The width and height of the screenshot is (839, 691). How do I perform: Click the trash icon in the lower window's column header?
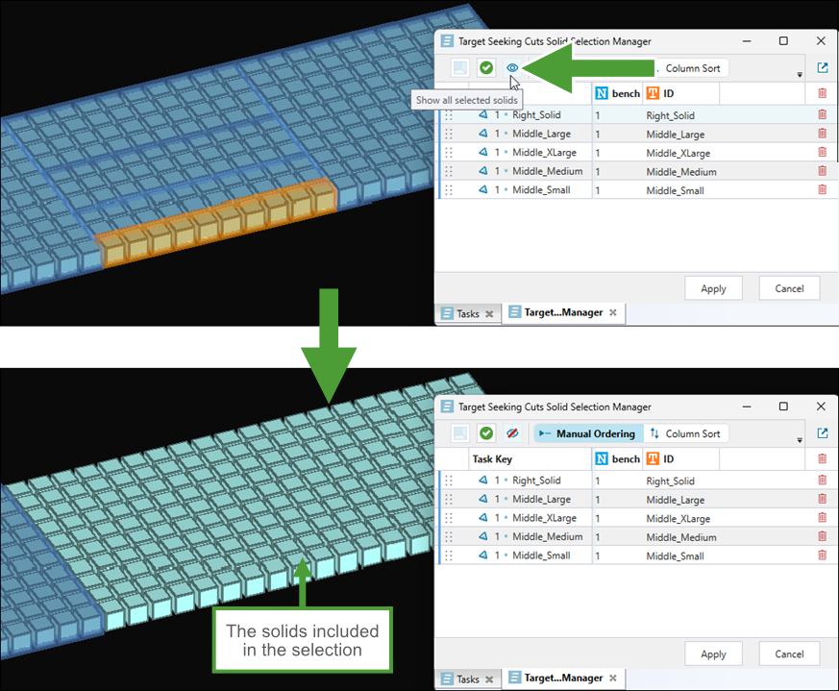click(x=823, y=458)
